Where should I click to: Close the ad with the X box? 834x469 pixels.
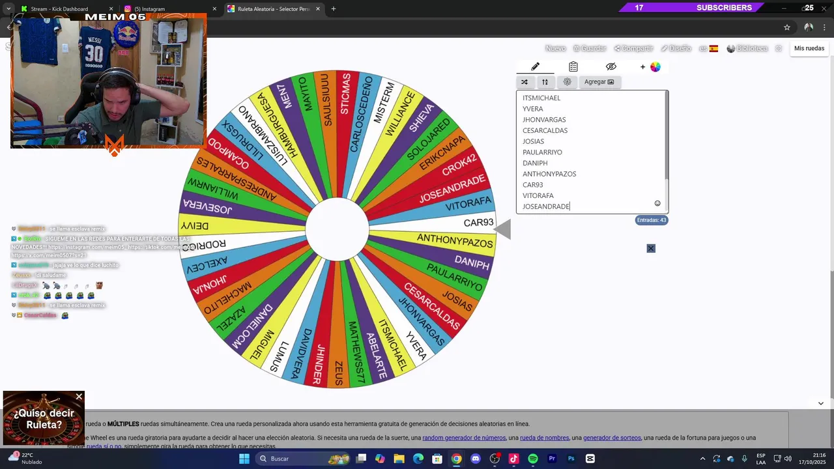tap(651, 248)
